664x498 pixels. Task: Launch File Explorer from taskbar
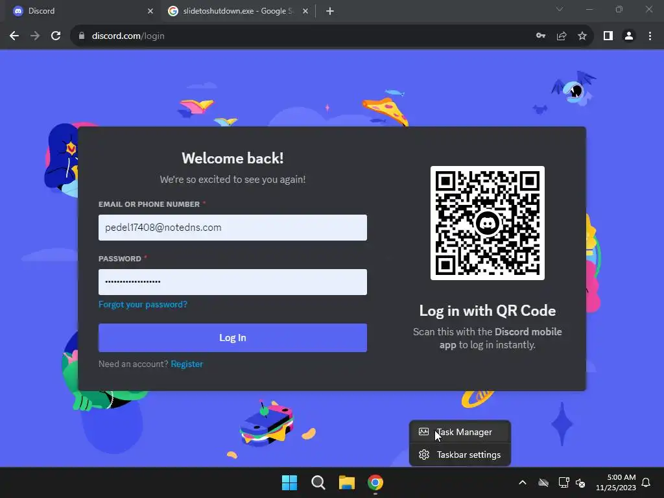tap(347, 482)
